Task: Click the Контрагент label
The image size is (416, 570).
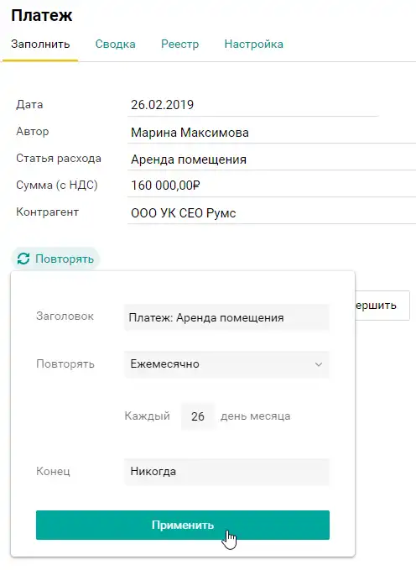Action: coord(47,212)
